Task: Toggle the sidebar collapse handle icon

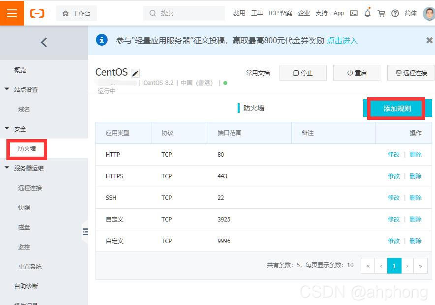Action: coord(86,232)
